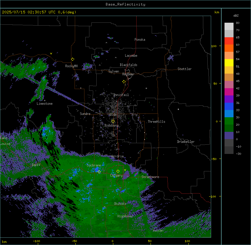This screenshot has height=245, width=251.
Task: Click the 100 km tick on right axis
Action: 214,46
